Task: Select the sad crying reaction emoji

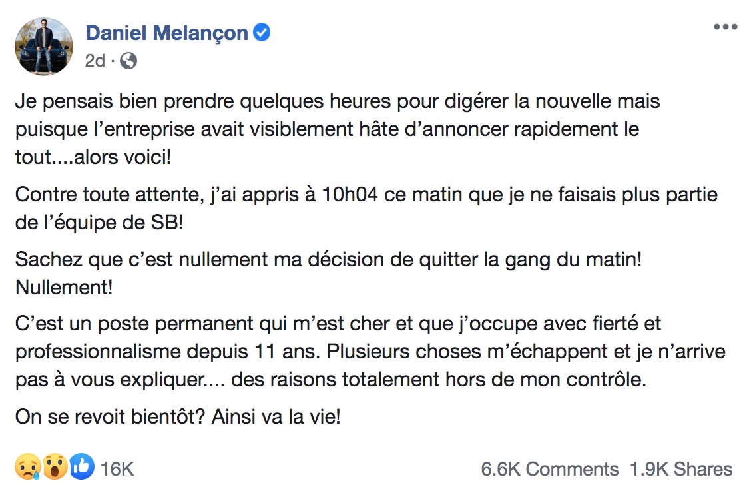Action: click(x=28, y=466)
